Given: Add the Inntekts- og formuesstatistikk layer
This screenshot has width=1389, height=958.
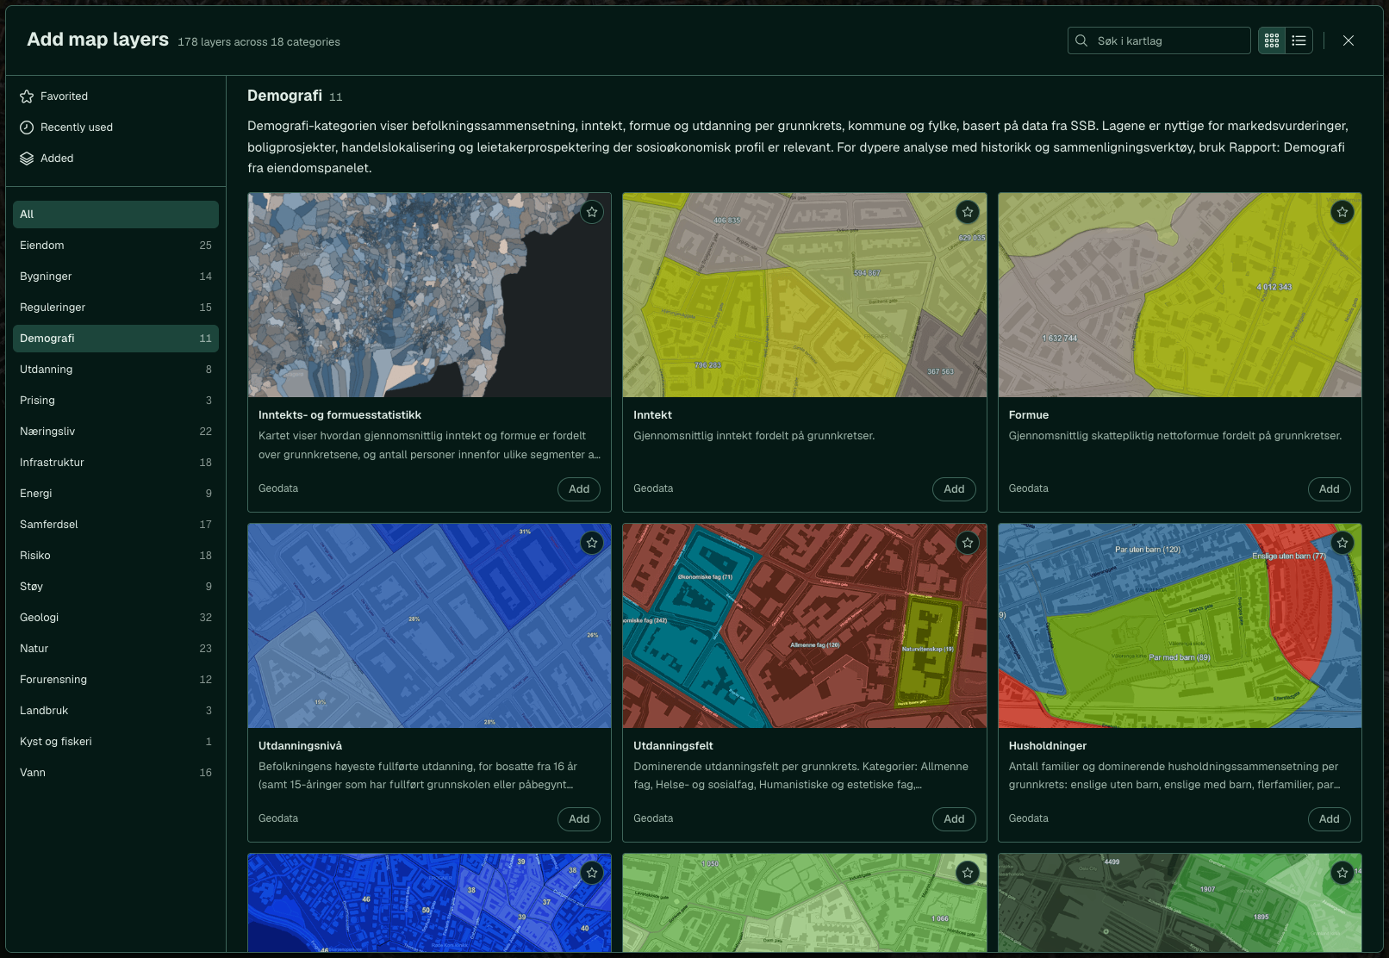Looking at the screenshot, I should click(x=579, y=489).
